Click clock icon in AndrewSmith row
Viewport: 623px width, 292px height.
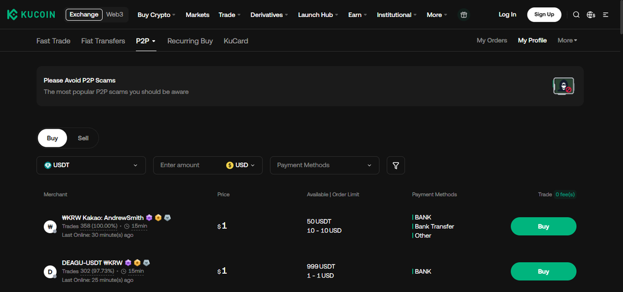[x=127, y=226]
